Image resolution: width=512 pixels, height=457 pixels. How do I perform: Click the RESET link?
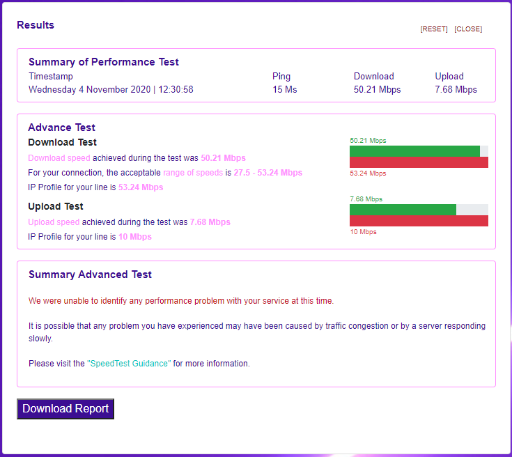[433, 29]
